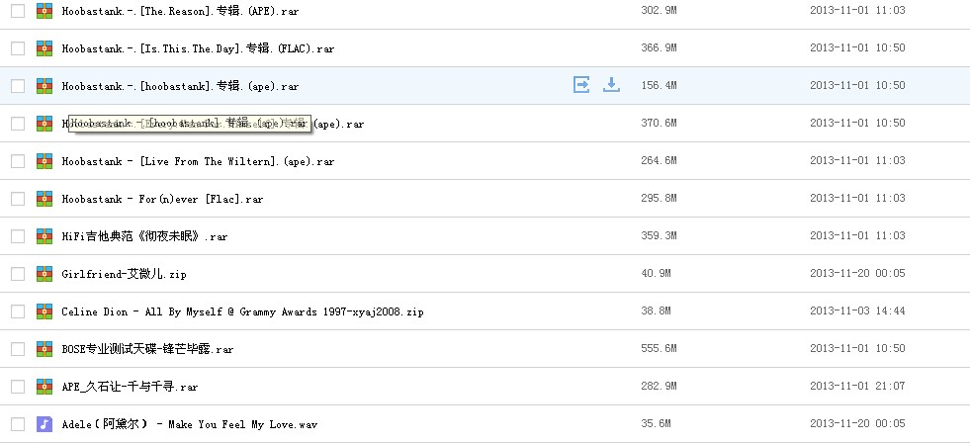Select checkbox for For(n)ever [Flac].rar
This screenshot has height=444, width=970.
click(18, 199)
